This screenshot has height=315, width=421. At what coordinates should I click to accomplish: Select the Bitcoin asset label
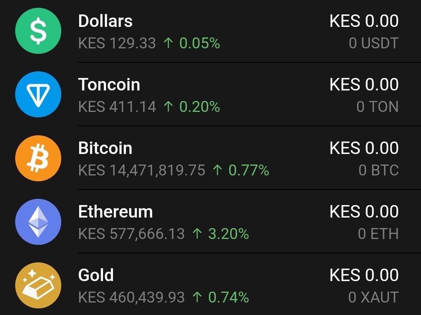(105, 148)
